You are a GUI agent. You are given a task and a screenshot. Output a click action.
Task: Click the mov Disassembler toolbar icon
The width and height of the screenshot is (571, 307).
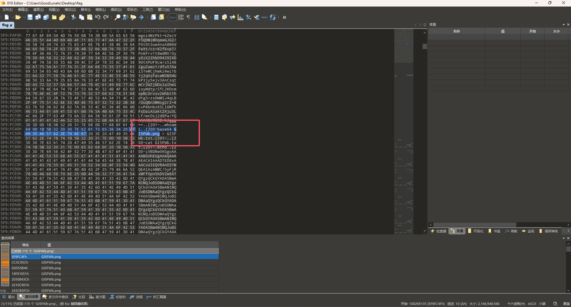[x=265, y=17]
